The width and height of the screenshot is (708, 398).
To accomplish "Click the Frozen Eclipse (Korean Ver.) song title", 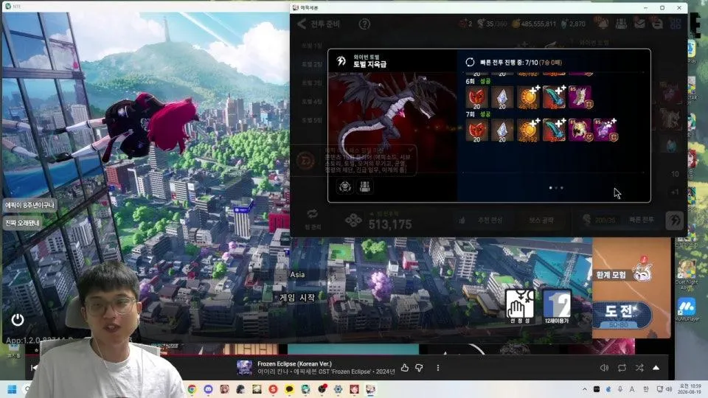I will 294,363.
